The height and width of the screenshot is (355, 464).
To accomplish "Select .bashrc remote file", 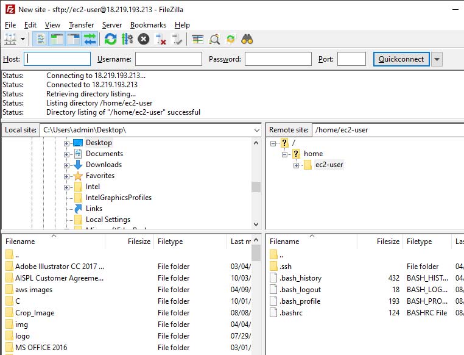I will tap(291, 313).
